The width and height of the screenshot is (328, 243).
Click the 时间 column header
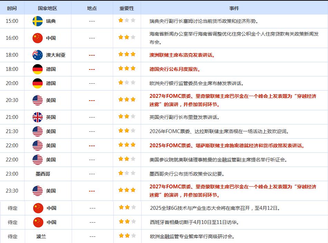(11, 8)
